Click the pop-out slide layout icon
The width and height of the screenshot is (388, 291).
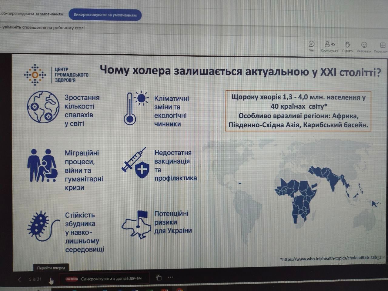point(158,277)
